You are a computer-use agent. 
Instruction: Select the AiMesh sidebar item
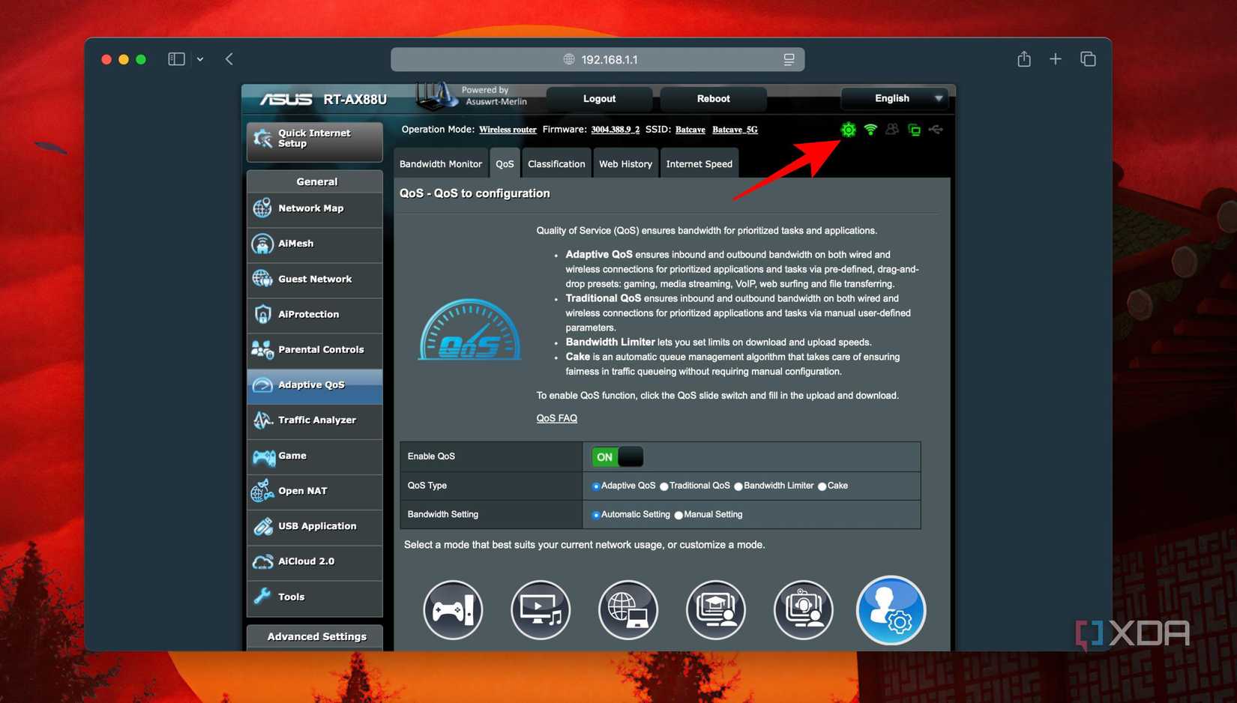(x=295, y=243)
